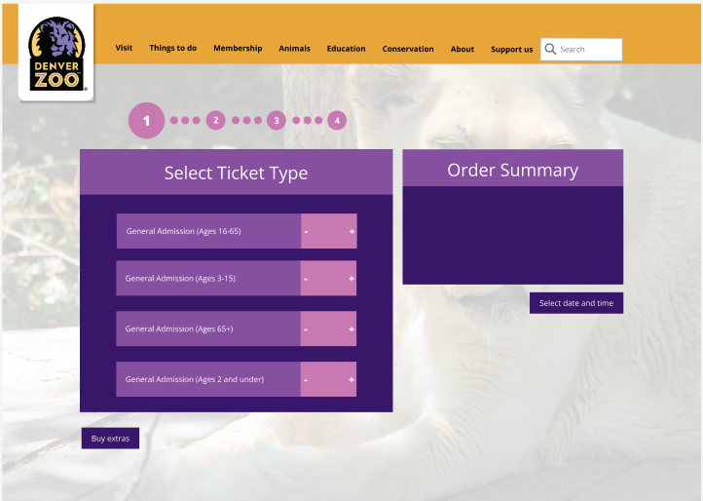Image resolution: width=703 pixels, height=501 pixels.
Task: Click the Denver Zoo lion logo
Action: coord(56,53)
